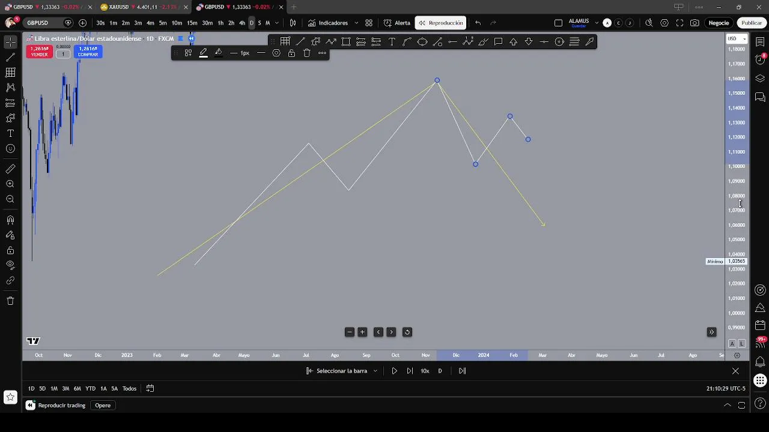The height and width of the screenshot is (432, 769).
Task: Toggle logarithmic scale with the L button
Action: point(741,344)
